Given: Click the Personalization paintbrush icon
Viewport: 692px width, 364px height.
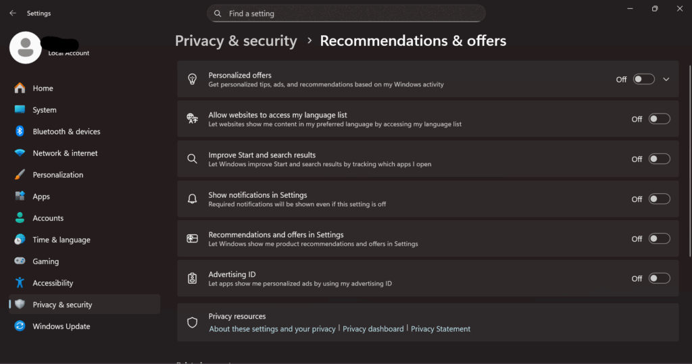Looking at the screenshot, I should [x=20, y=175].
